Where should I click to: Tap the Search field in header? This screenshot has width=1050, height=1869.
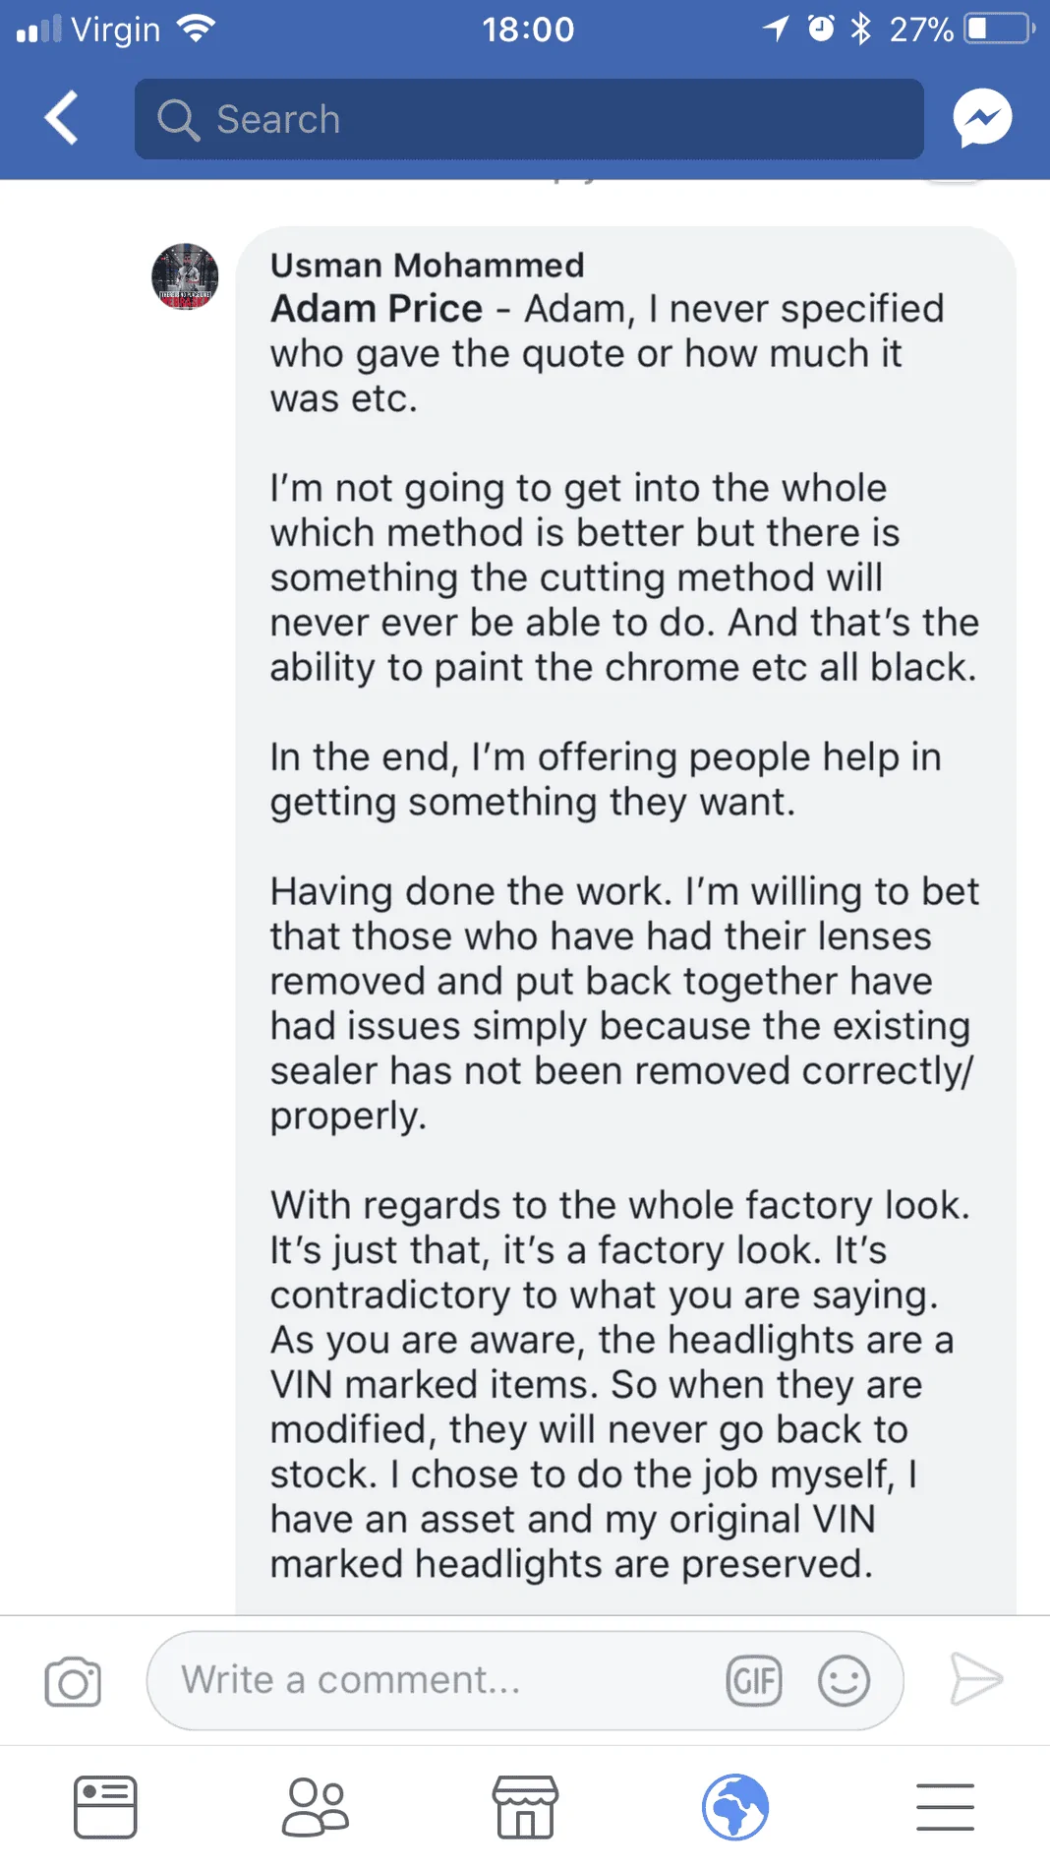point(529,119)
